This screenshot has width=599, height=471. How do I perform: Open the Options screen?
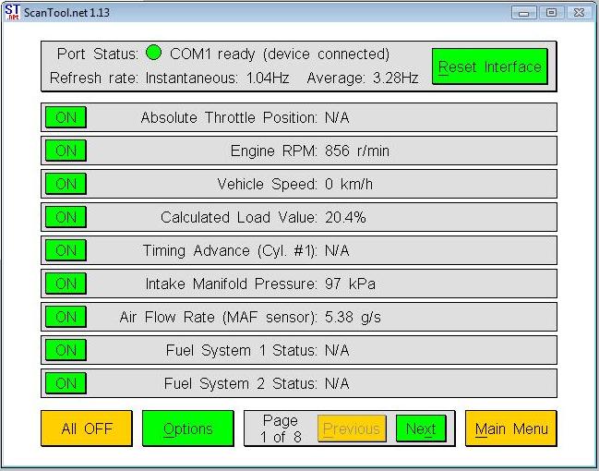188,429
